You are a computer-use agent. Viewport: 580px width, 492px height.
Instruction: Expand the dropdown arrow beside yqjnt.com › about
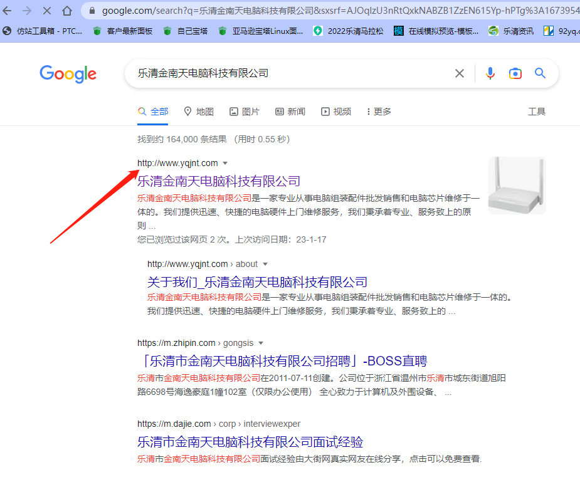[x=265, y=264]
